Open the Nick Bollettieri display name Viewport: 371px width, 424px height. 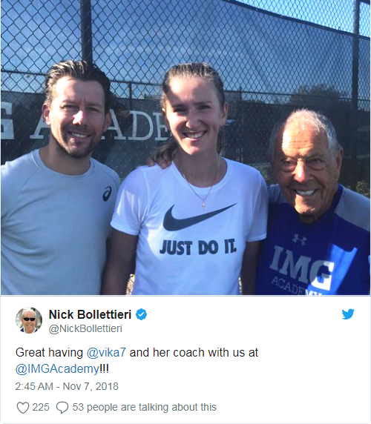pyautogui.click(x=90, y=314)
